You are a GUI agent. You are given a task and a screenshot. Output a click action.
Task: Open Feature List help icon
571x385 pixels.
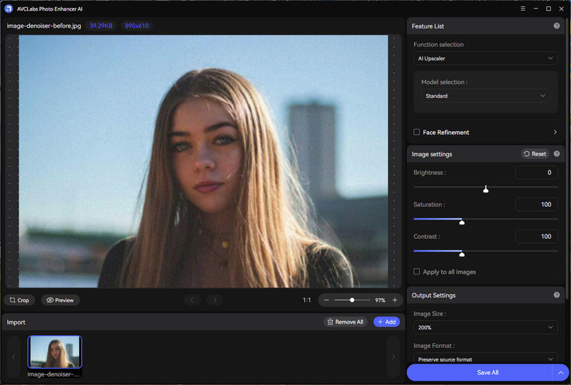(x=557, y=26)
